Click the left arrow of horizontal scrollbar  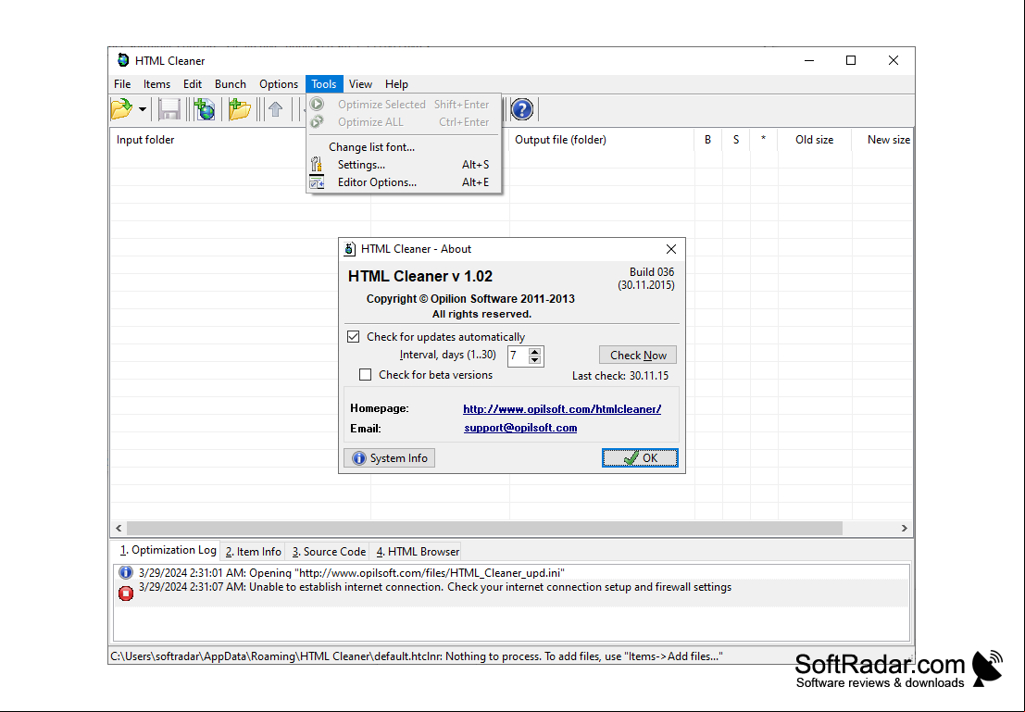tap(119, 529)
